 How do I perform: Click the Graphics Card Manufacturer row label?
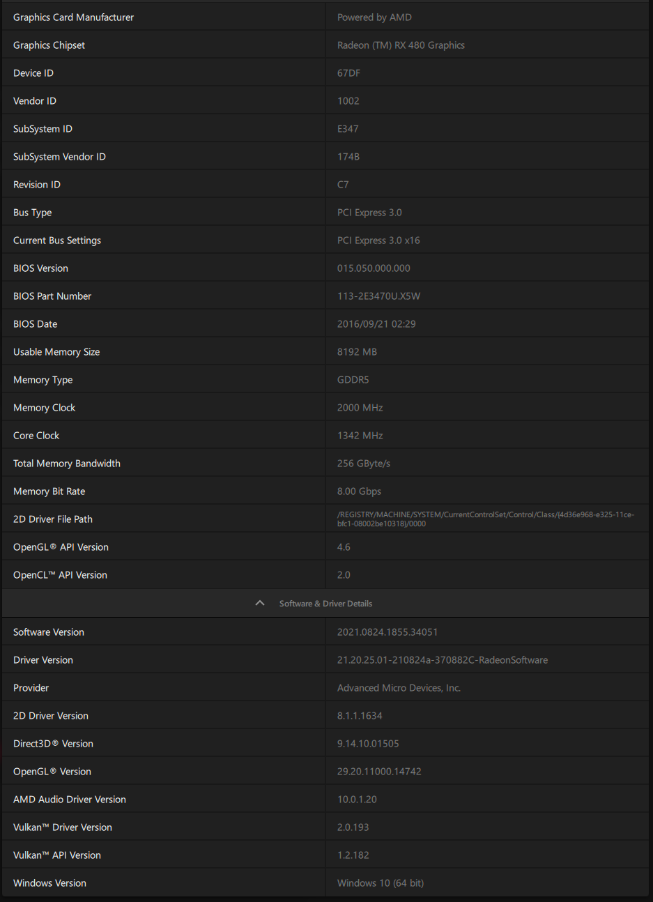73,17
